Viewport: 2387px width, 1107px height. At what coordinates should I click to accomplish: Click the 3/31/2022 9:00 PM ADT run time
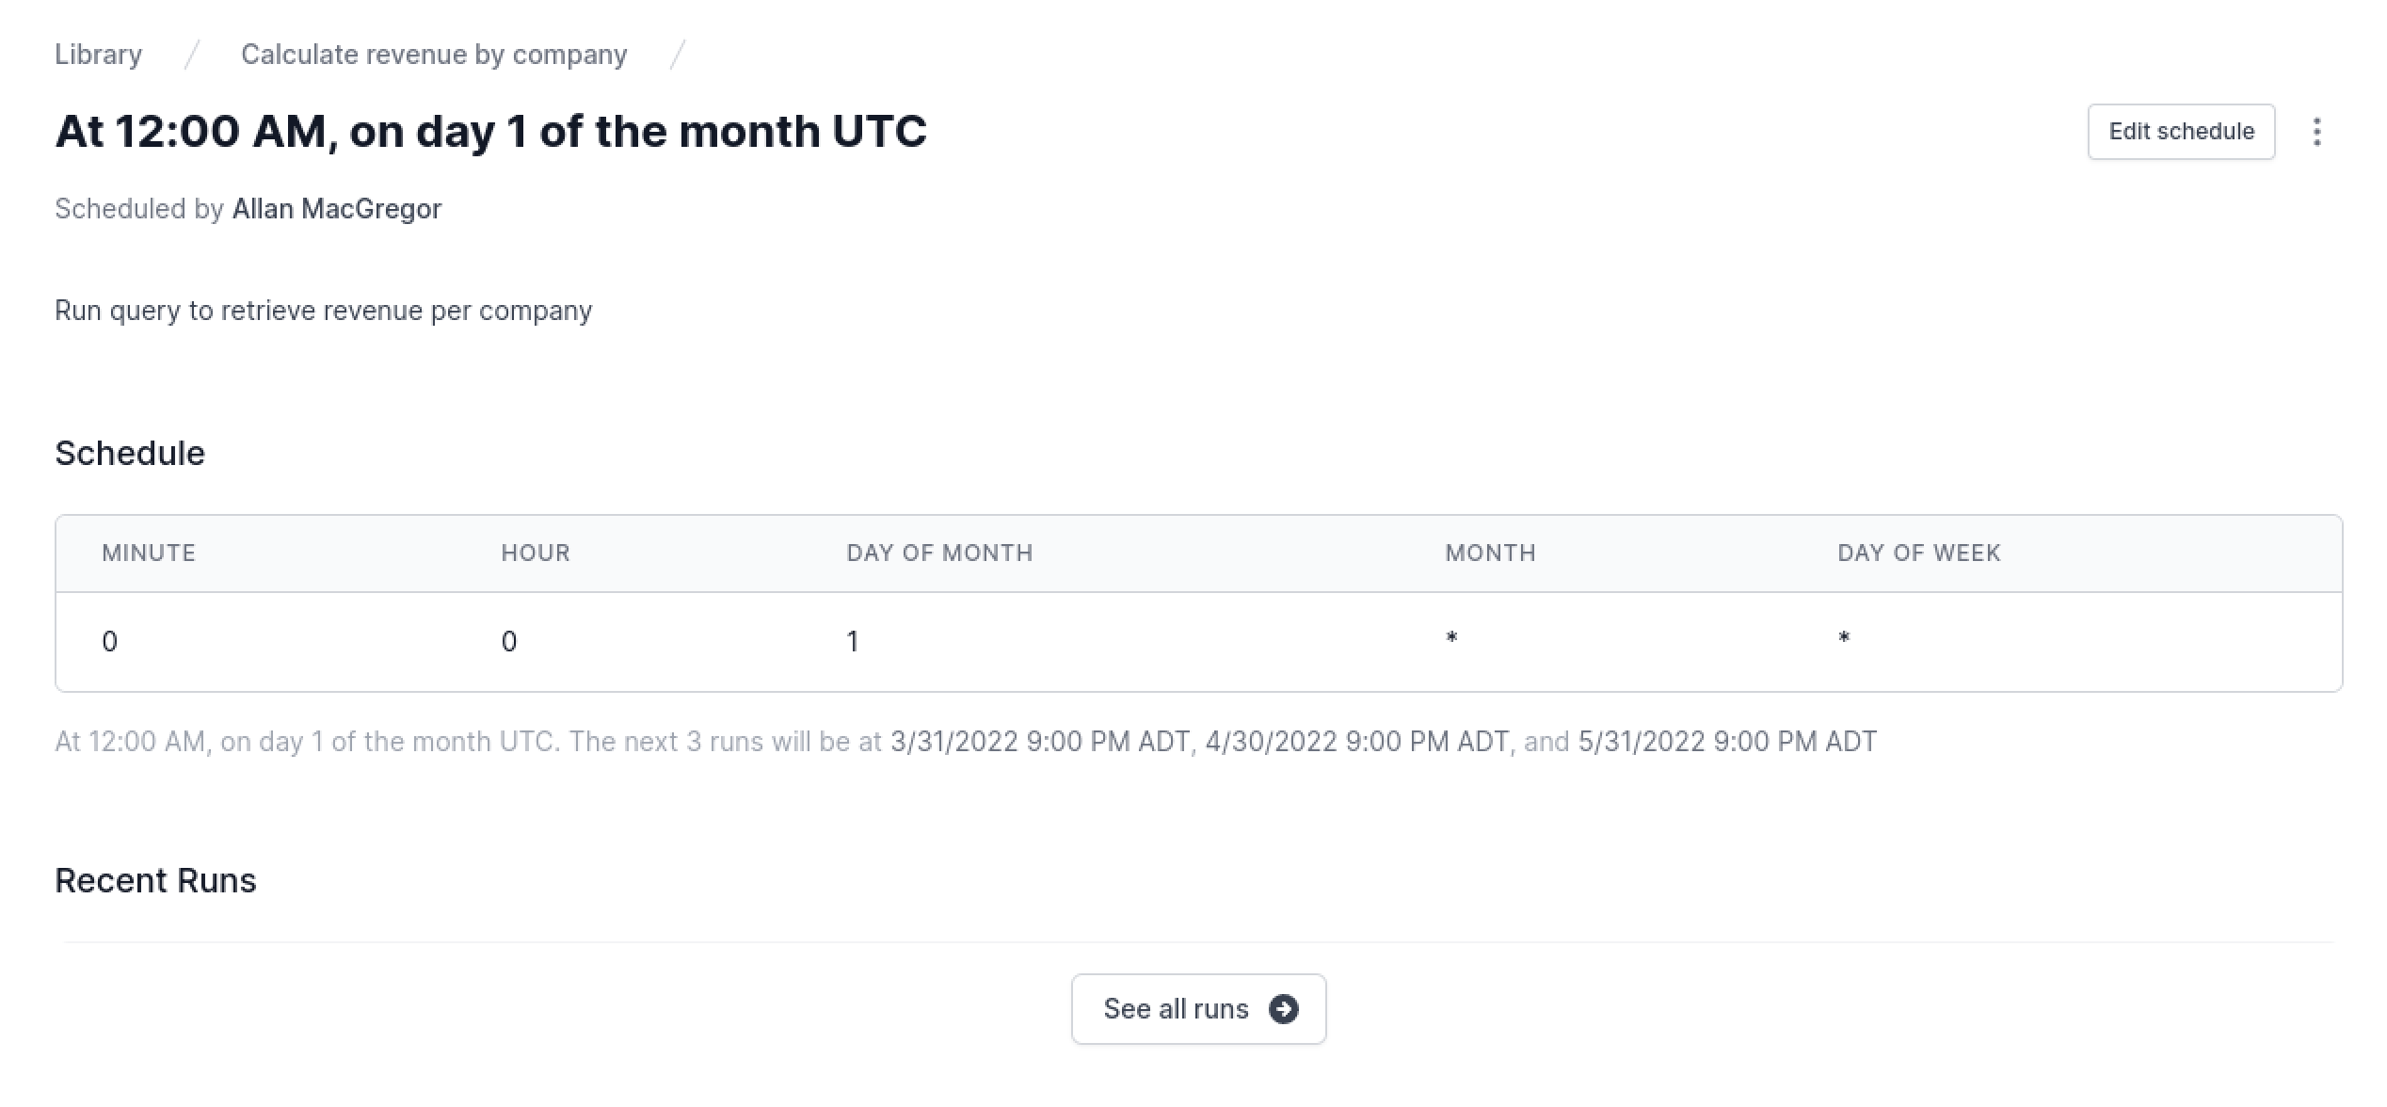[1039, 742]
